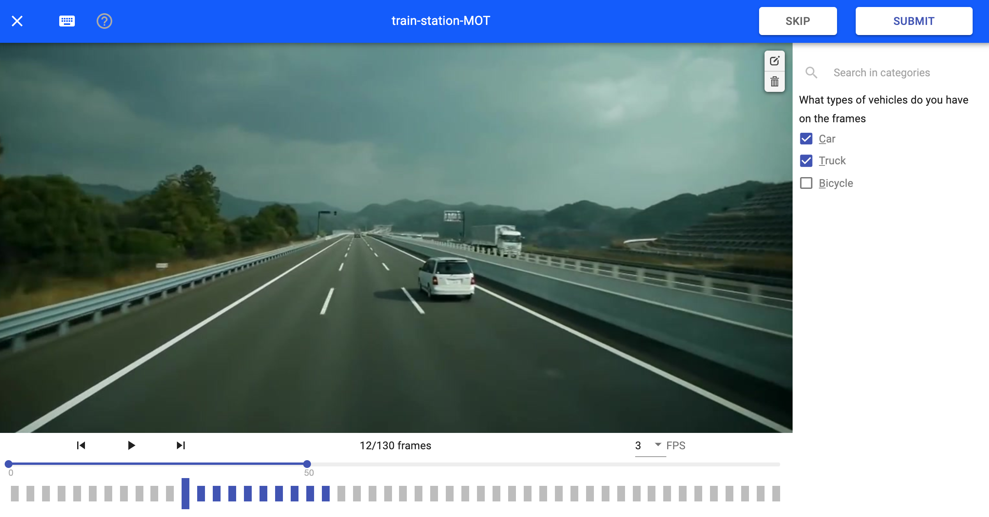Skip to next frame button
Viewport: 989px width, 517px height.
[x=180, y=445]
